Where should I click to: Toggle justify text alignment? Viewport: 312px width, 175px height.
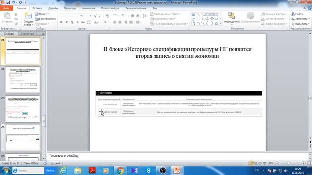(x=131, y=22)
